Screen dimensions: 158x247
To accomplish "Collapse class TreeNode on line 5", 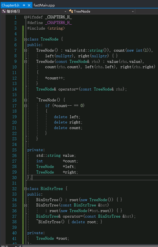I will pyautogui.click(x=25, y=39).
